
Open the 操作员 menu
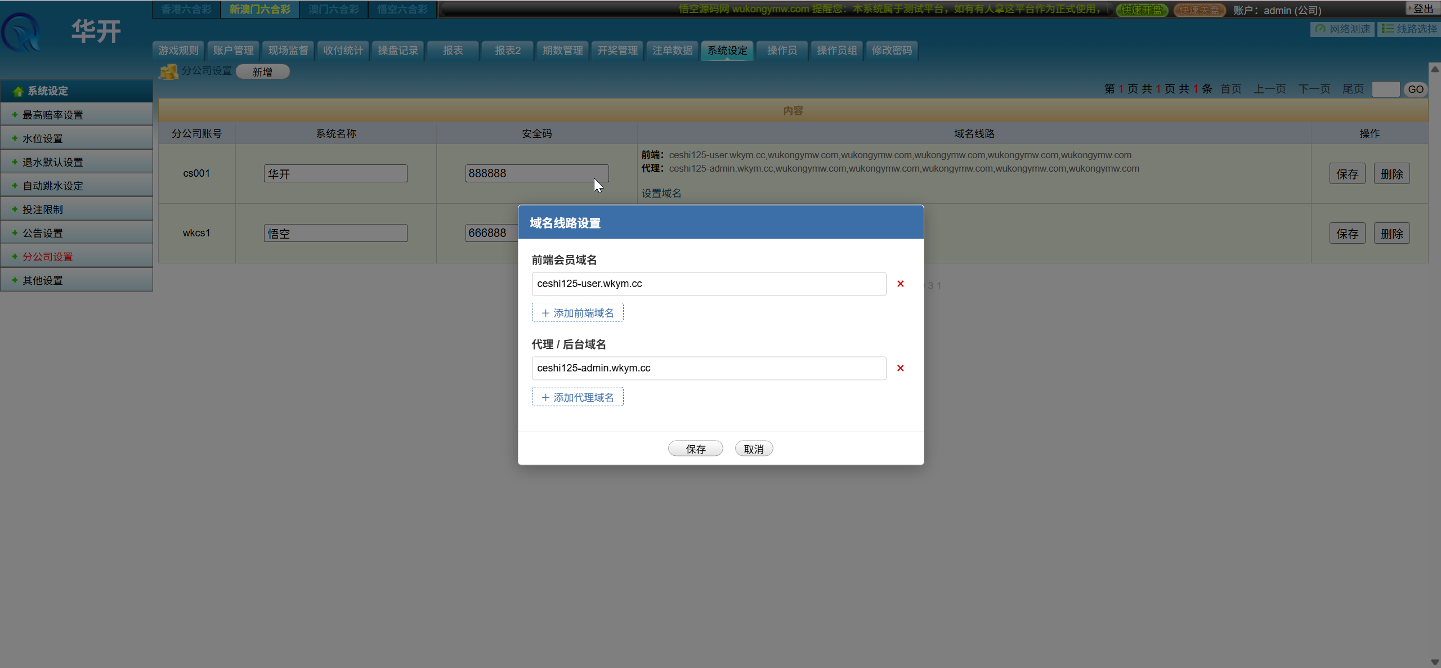[782, 51]
